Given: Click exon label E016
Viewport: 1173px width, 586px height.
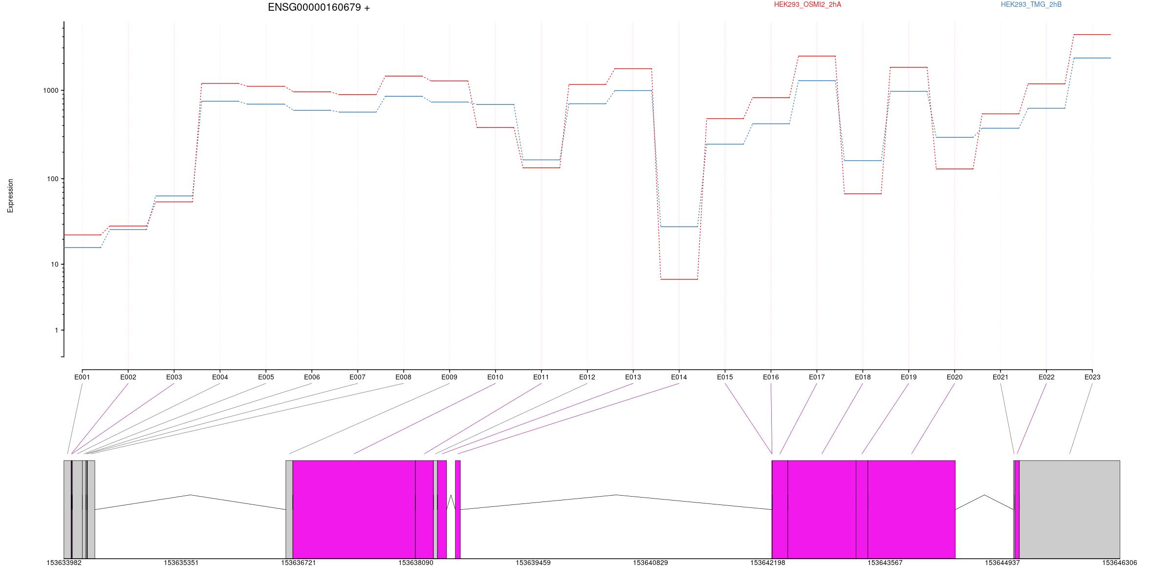Looking at the screenshot, I should coord(771,377).
